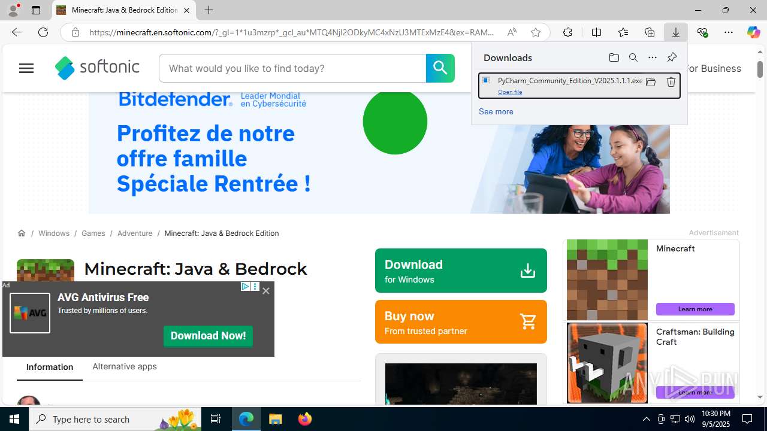
Task: Show PyCharm file in folder
Action: [x=651, y=82]
